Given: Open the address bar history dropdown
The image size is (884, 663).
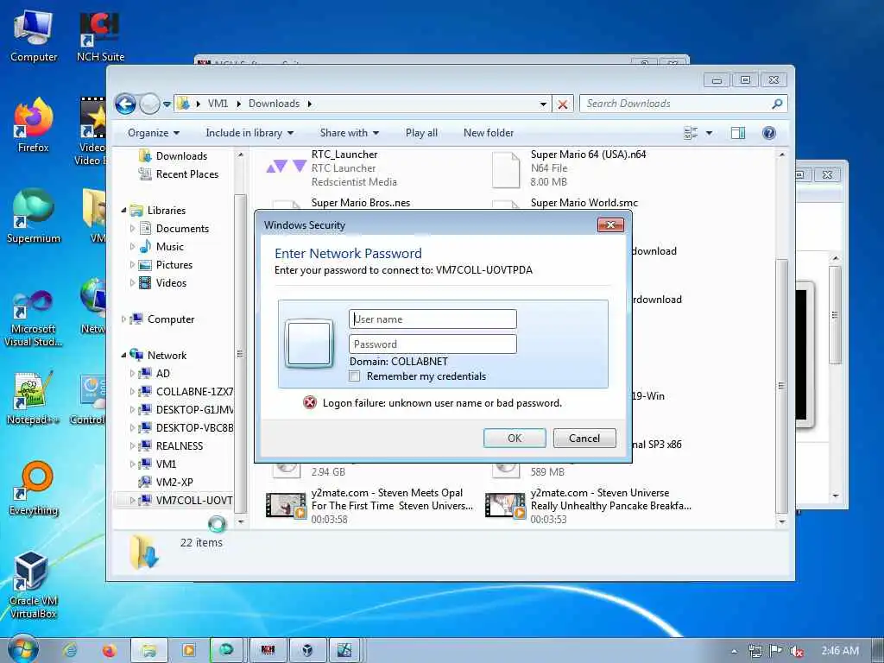Looking at the screenshot, I should click(x=543, y=104).
